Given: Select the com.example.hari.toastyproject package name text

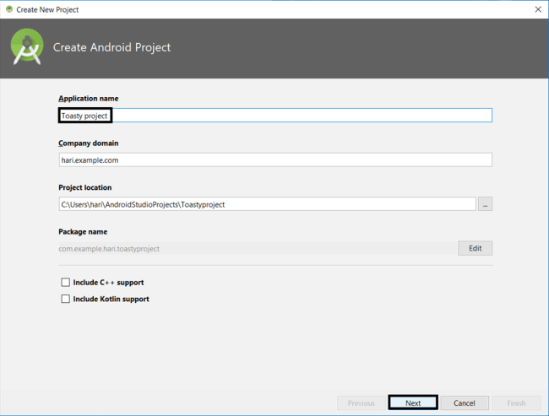Looking at the screenshot, I should 109,249.
